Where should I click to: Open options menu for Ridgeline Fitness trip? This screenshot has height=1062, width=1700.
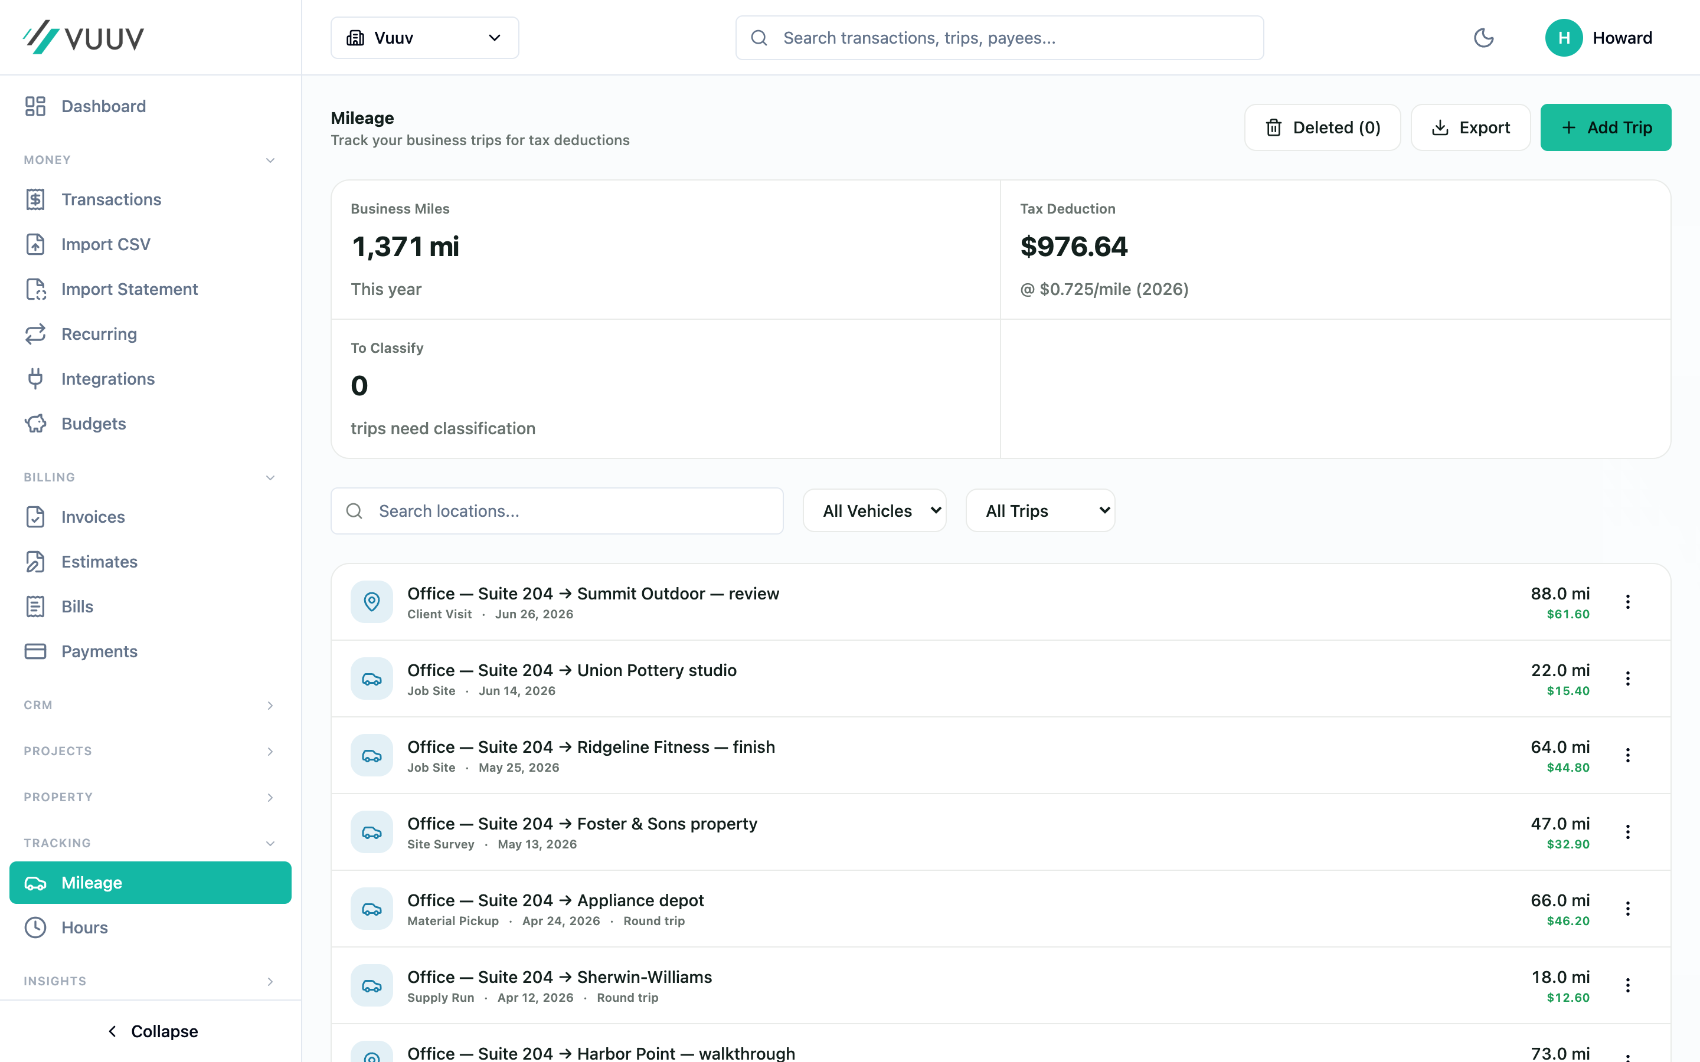pyautogui.click(x=1627, y=755)
